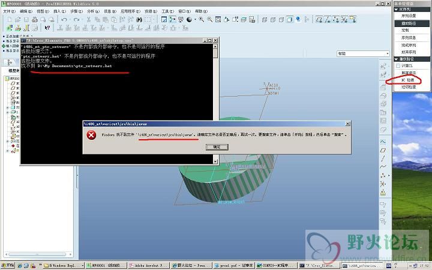The image size is (432, 270).
Task: Click the console window scroll up arrow
Action: pyautogui.click(x=215, y=47)
